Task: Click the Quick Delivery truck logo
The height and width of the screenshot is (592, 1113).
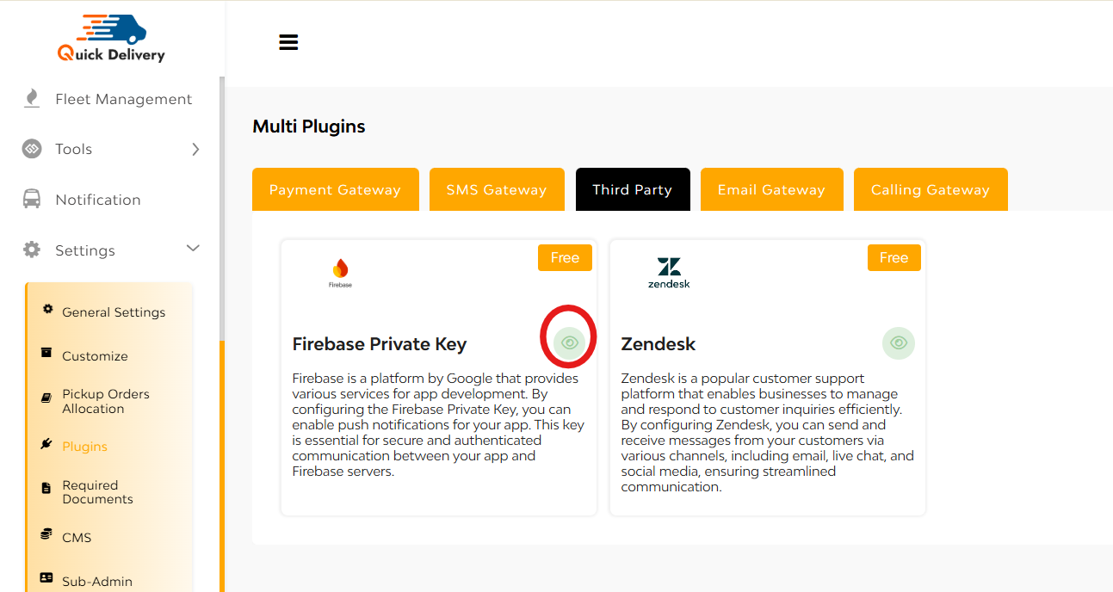Action: [x=112, y=39]
